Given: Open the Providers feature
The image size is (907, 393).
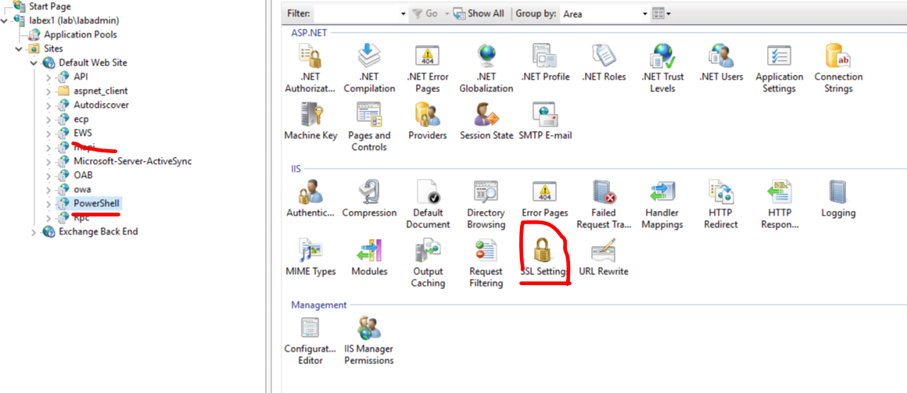Looking at the screenshot, I should pyautogui.click(x=428, y=122).
